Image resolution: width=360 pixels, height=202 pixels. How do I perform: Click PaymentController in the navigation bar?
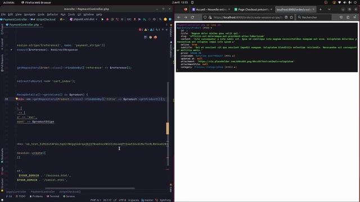point(13,20)
